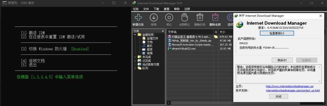Expand the 未完成 tree node

pos(135,57)
